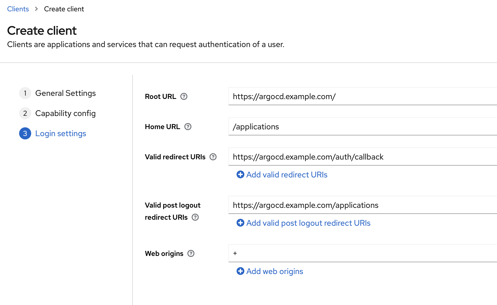The width and height of the screenshot is (497, 305).
Task: Go to General Settings step
Action: coord(65,93)
